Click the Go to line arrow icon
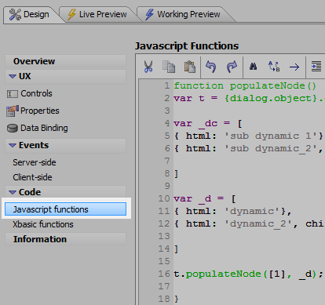The height and width of the screenshot is (305, 325). coord(294,67)
